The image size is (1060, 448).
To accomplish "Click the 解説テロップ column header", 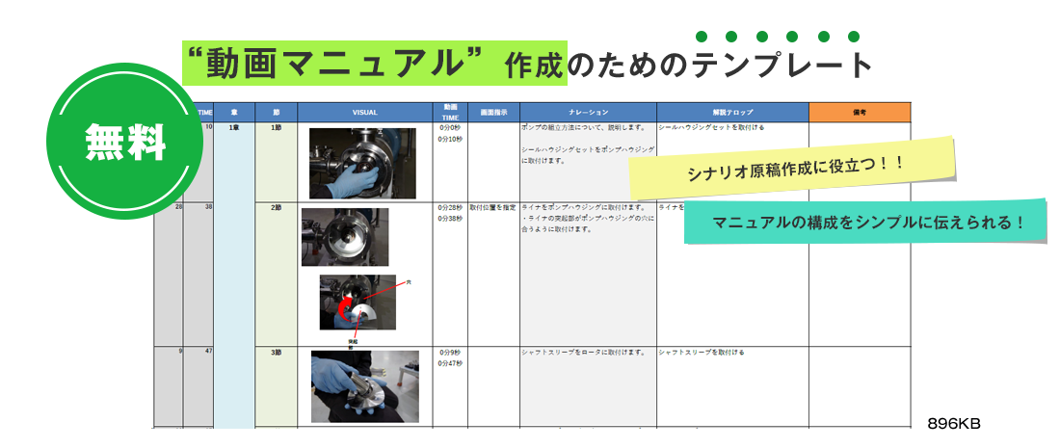I will [x=732, y=113].
